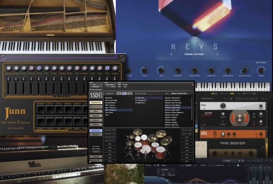The height and width of the screenshot is (184, 273).
Task: Move the fader under the Rim label
Action: pos(47,79)
